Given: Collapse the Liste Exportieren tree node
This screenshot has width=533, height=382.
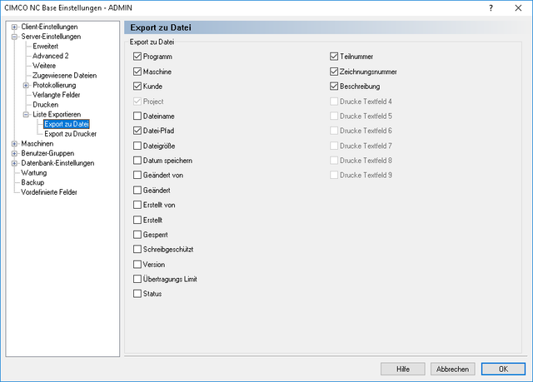Looking at the screenshot, I should (26, 114).
